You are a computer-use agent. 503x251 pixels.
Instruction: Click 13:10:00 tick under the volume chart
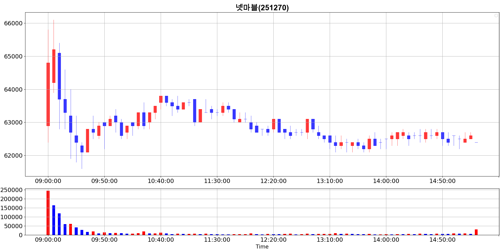point(330,240)
